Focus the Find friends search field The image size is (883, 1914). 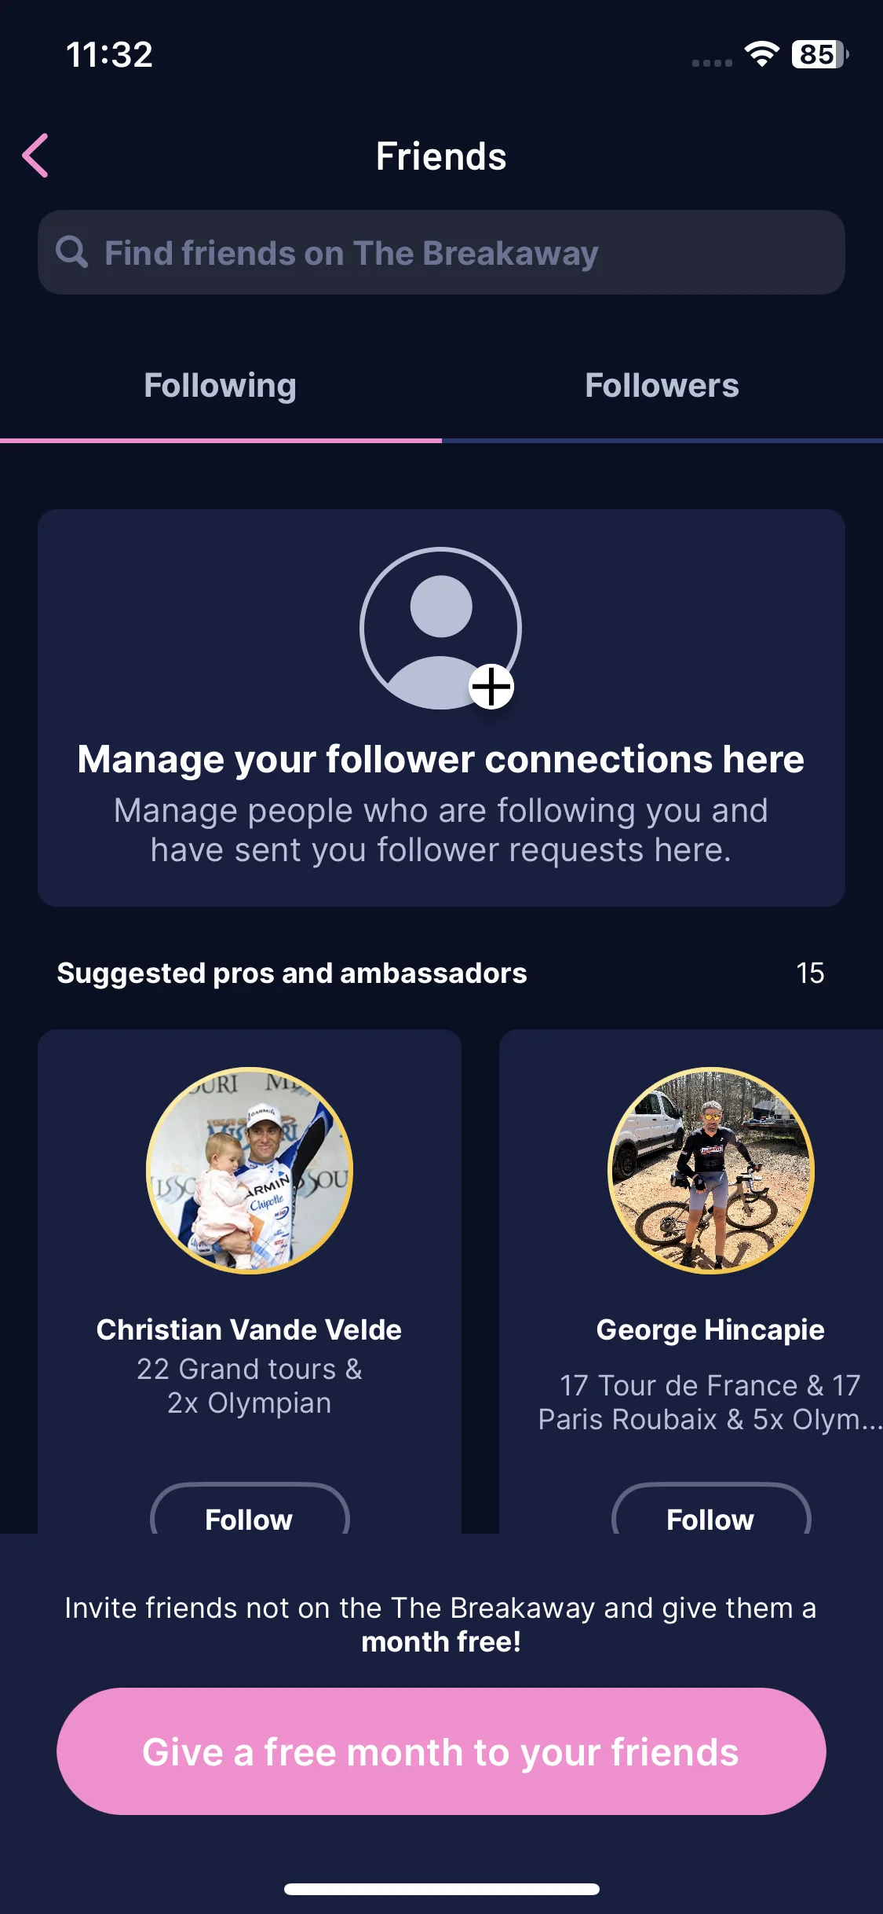(x=441, y=253)
